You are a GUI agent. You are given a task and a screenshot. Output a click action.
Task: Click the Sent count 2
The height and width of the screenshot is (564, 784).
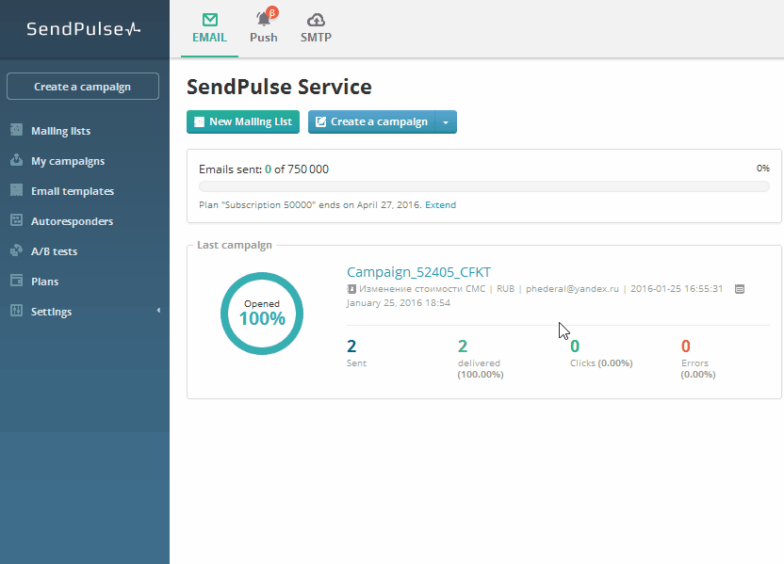[351, 346]
